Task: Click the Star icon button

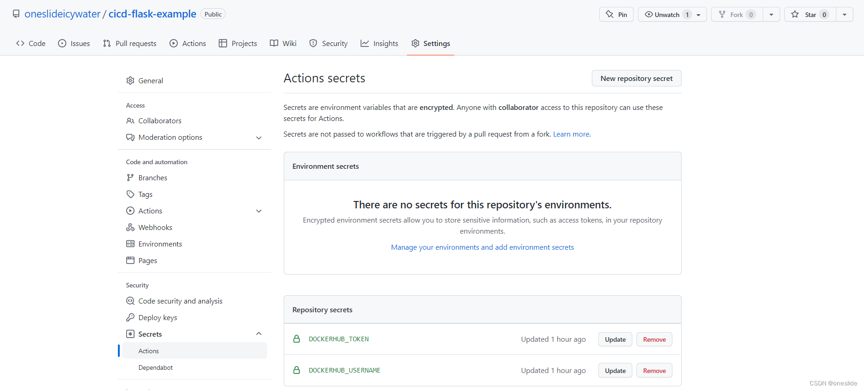Action: click(x=795, y=14)
